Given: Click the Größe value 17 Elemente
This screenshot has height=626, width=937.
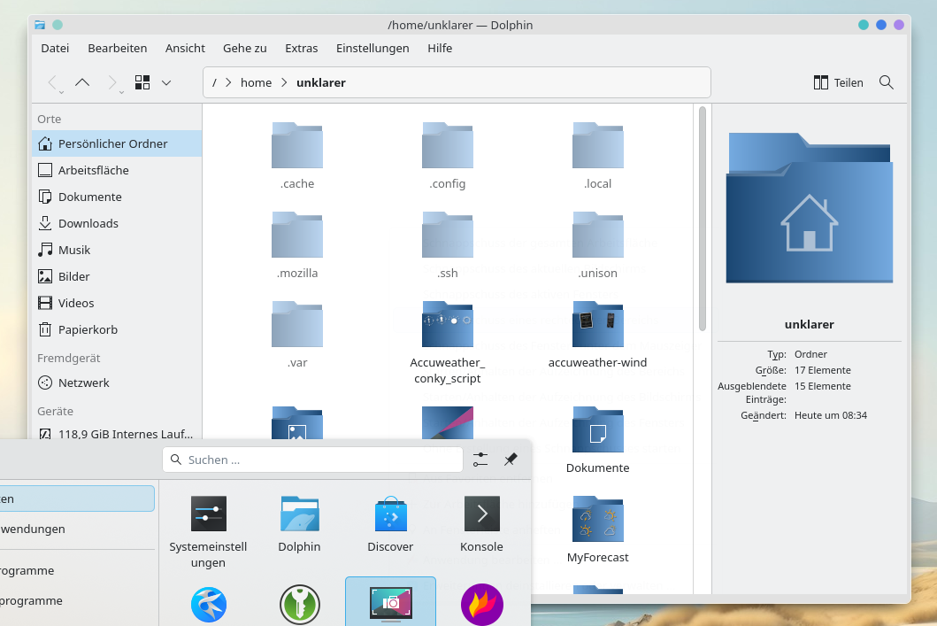Looking at the screenshot, I should coord(823,370).
